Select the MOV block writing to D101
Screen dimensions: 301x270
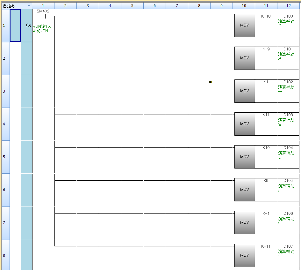(244, 58)
